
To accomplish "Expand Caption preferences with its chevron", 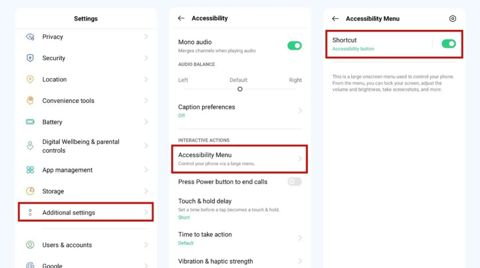I will [300, 111].
